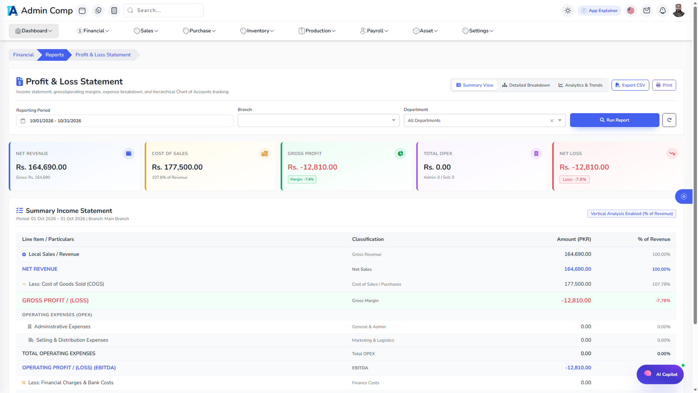Open the Settings menu
Screen dimensions: 698x393
tap(478, 31)
